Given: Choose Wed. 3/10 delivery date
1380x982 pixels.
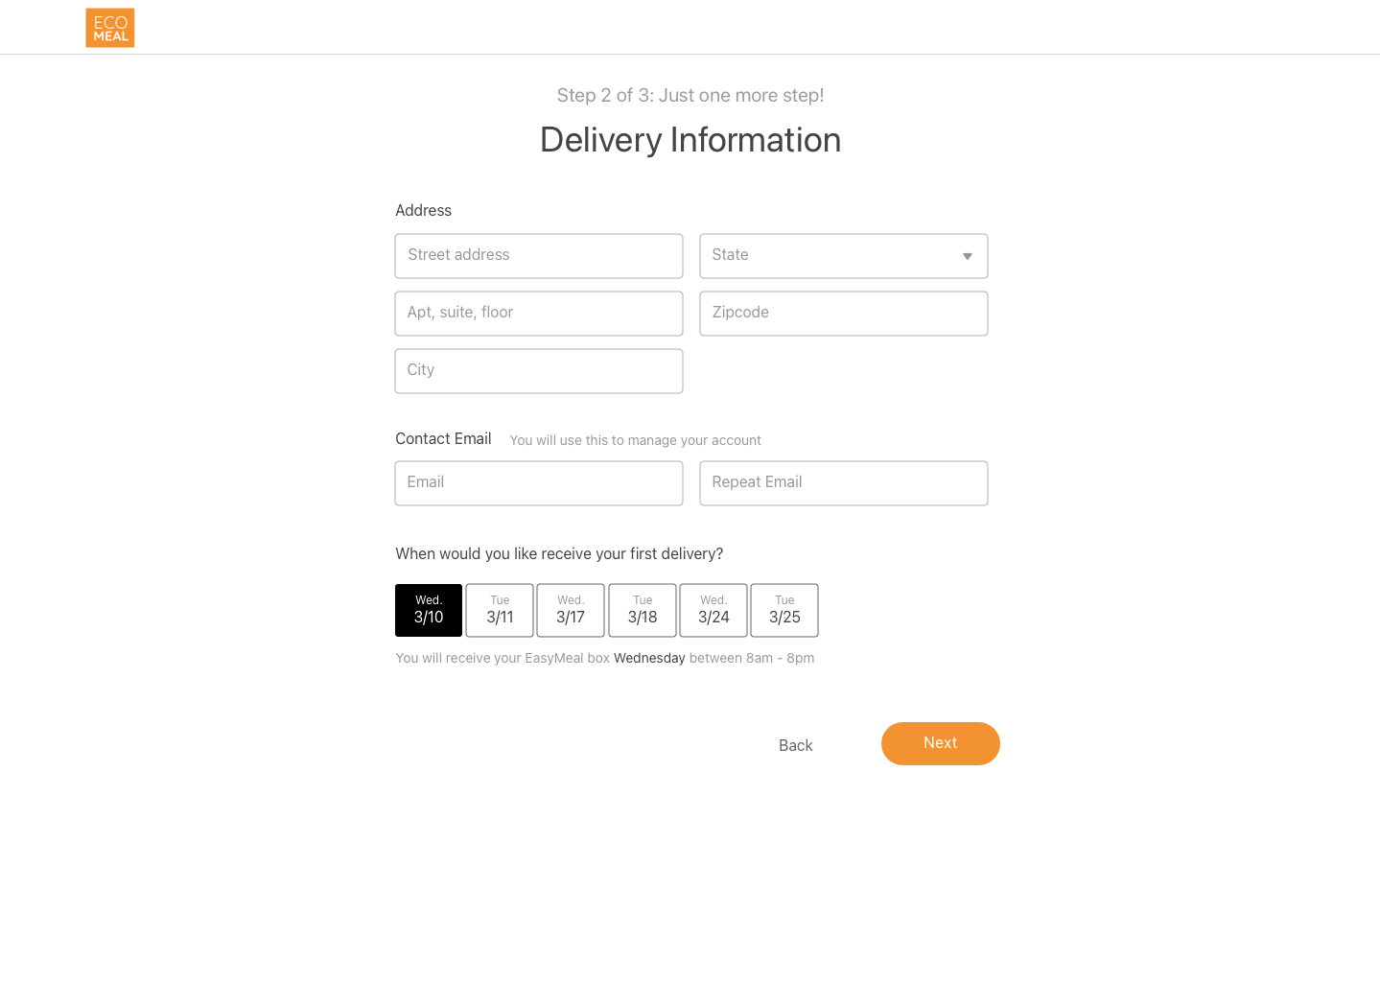Looking at the screenshot, I should [429, 610].
